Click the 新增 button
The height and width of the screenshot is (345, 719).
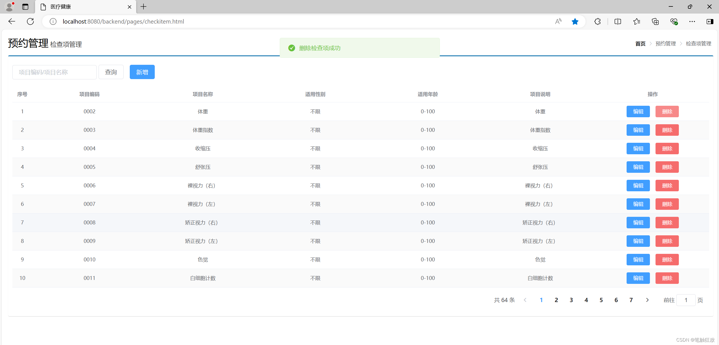coord(142,72)
